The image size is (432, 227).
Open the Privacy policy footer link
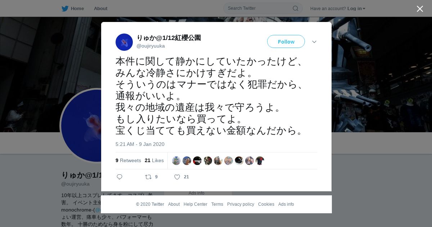pos(240,204)
